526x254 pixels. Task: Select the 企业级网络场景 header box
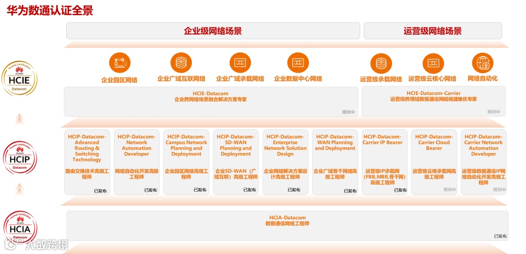213,31
